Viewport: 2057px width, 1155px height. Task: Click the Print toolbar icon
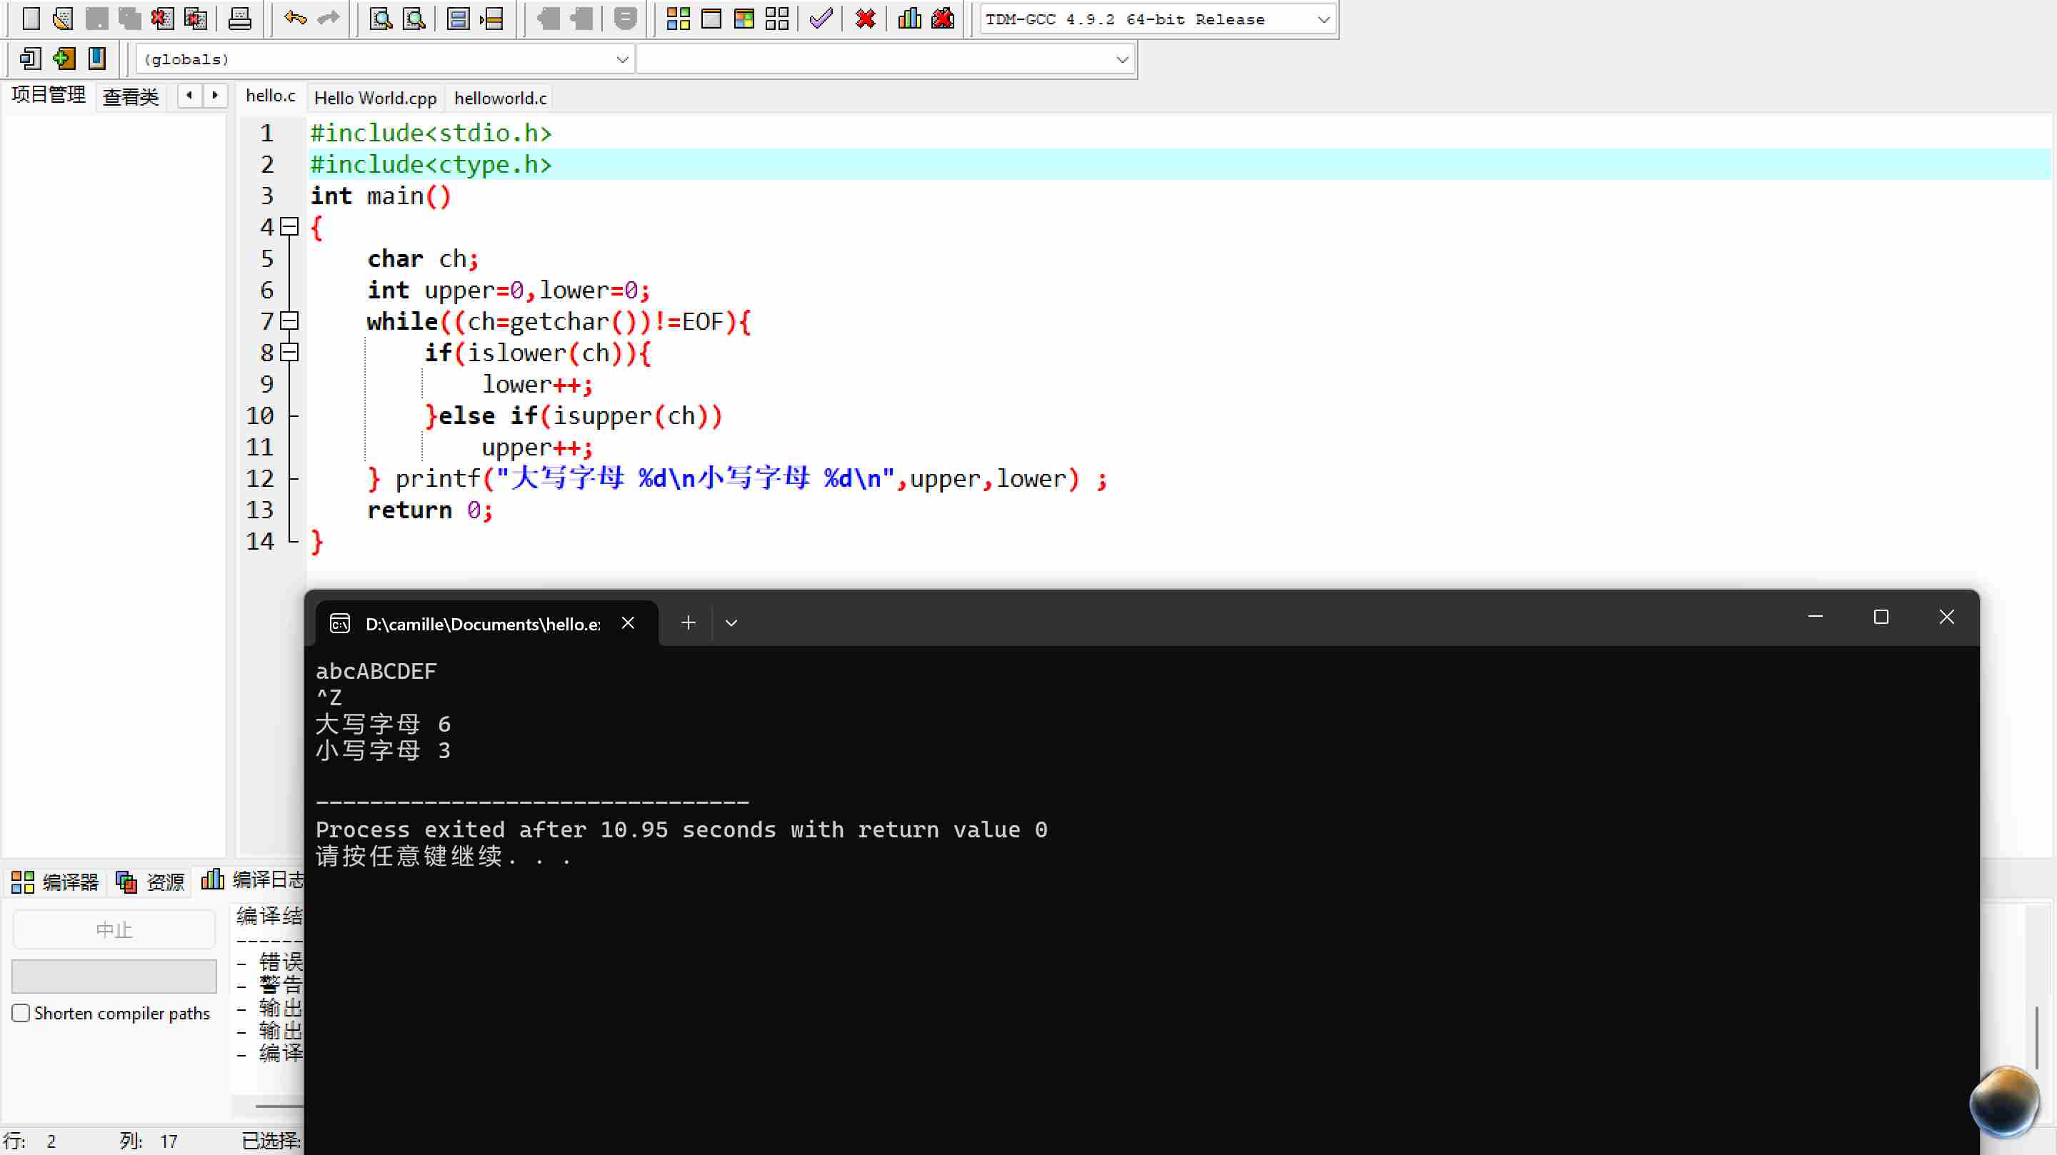(239, 19)
